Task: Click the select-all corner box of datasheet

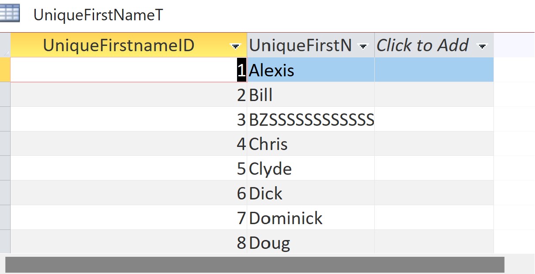Action: (5, 45)
